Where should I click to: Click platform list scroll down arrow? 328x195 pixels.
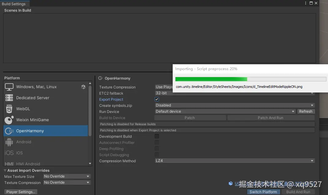coord(90,163)
